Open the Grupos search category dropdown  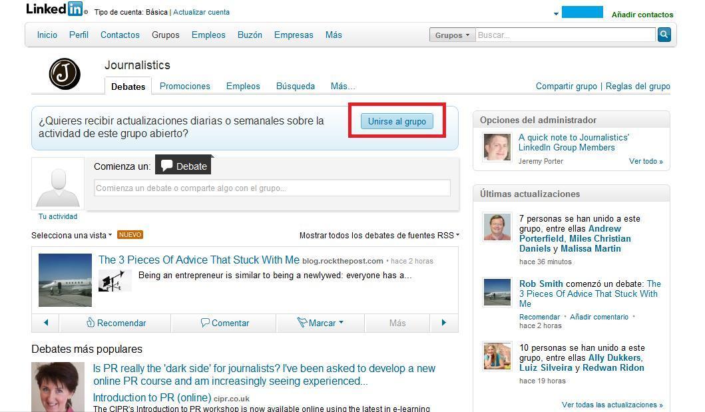[452, 35]
